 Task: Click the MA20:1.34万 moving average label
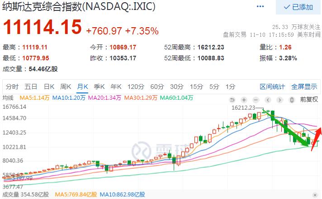tap(104, 98)
